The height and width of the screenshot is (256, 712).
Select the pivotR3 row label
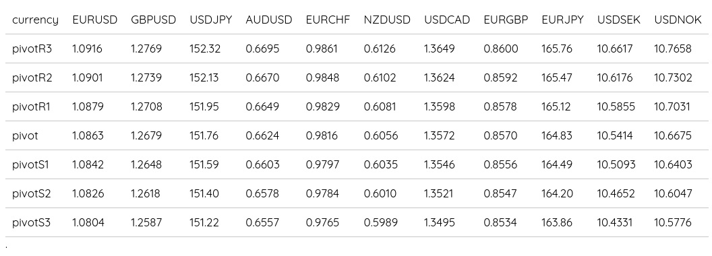point(32,49)
